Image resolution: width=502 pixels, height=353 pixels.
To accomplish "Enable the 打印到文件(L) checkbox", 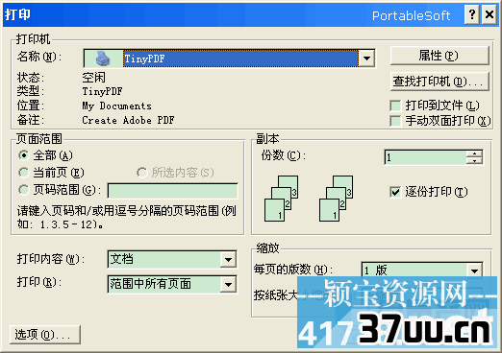I will [395, 106].
